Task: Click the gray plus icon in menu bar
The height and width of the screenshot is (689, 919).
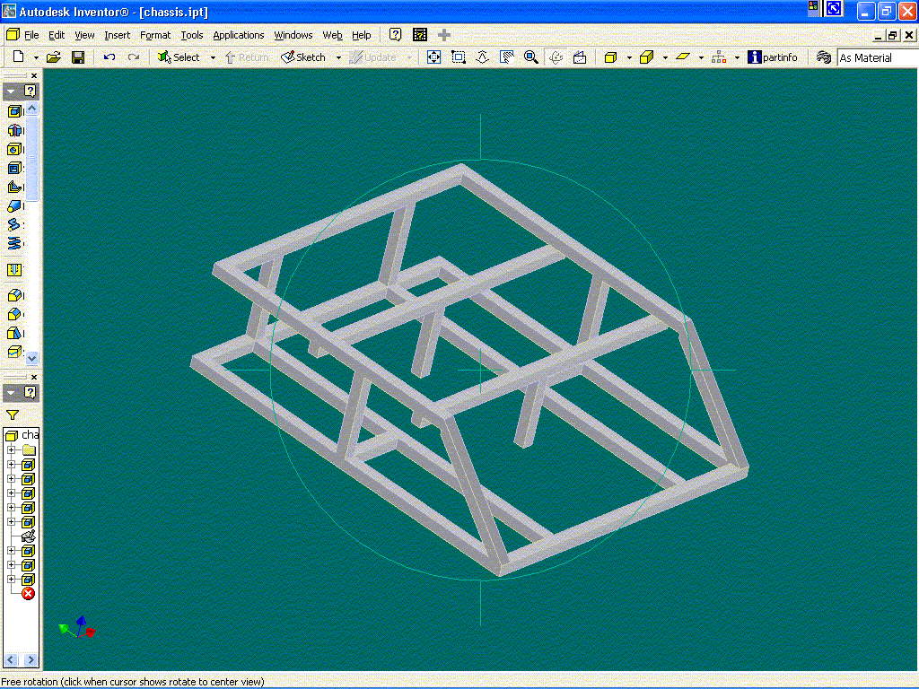Action: tap(444, 35)
